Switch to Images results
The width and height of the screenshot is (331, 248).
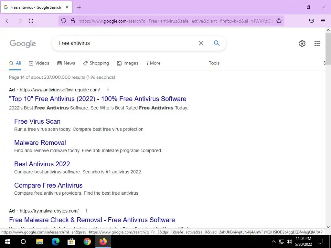128,63
